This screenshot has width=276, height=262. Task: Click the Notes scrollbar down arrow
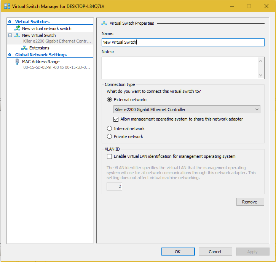coord(260,75)
